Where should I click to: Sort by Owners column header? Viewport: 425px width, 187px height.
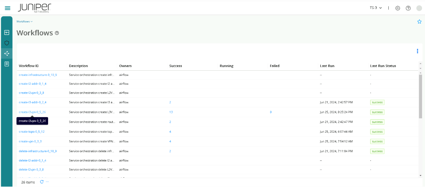click(x=125, y=66)
